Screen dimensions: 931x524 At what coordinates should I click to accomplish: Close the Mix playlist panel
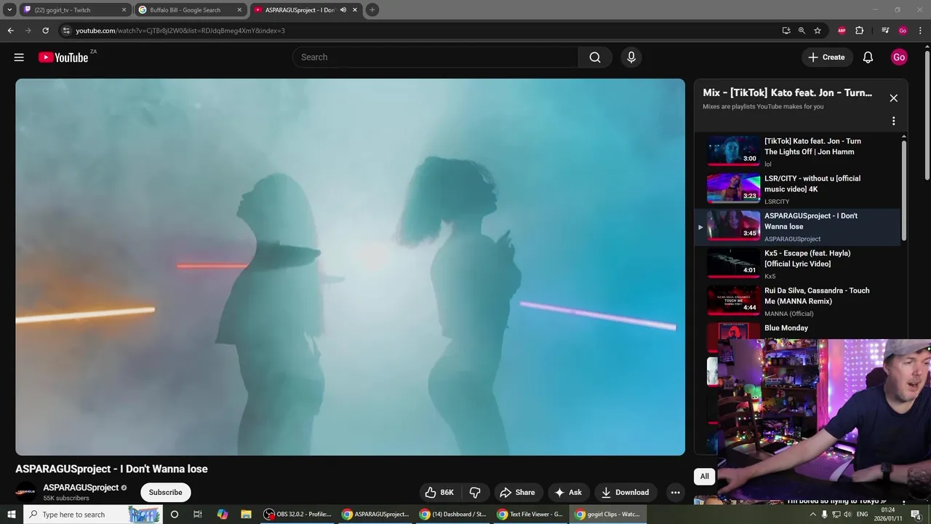tap(894, 98)
